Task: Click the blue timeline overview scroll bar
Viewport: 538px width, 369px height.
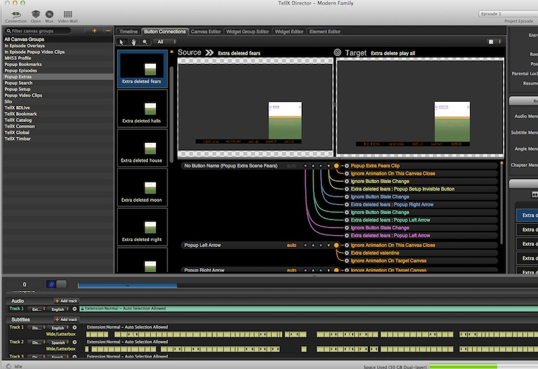Action: 127,286
